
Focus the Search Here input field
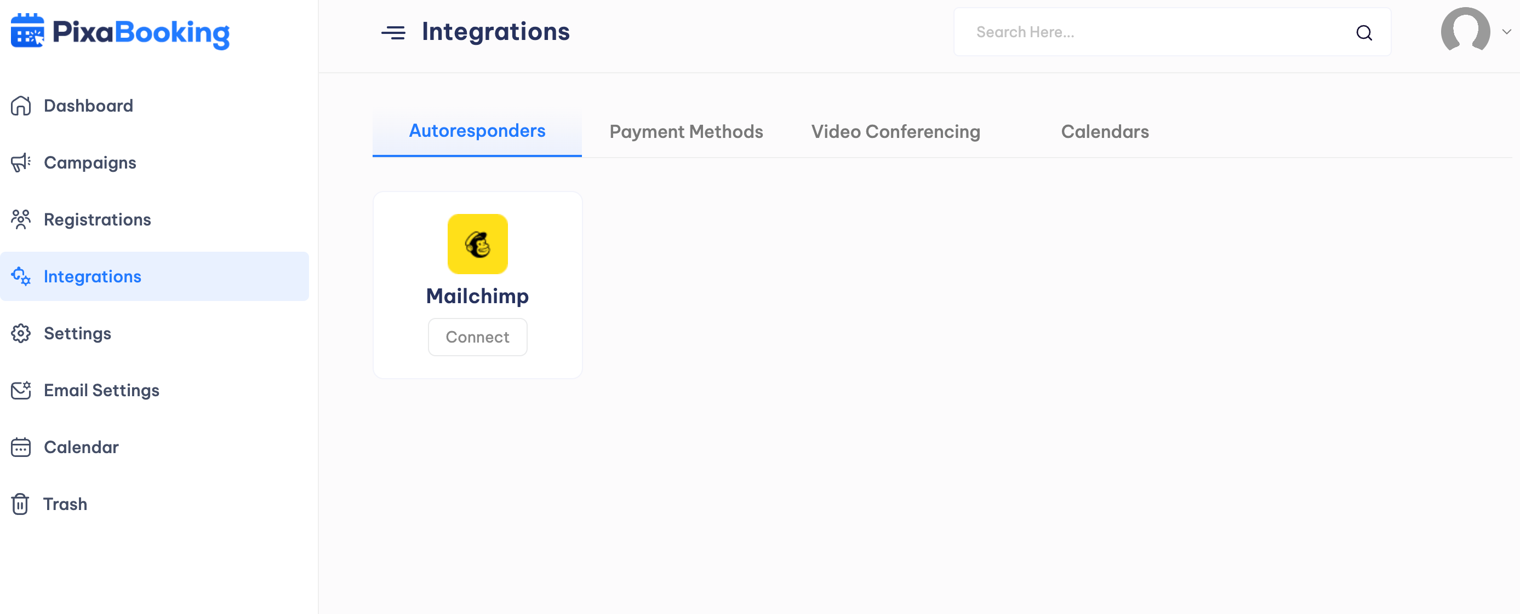[x=1172, y=32]
